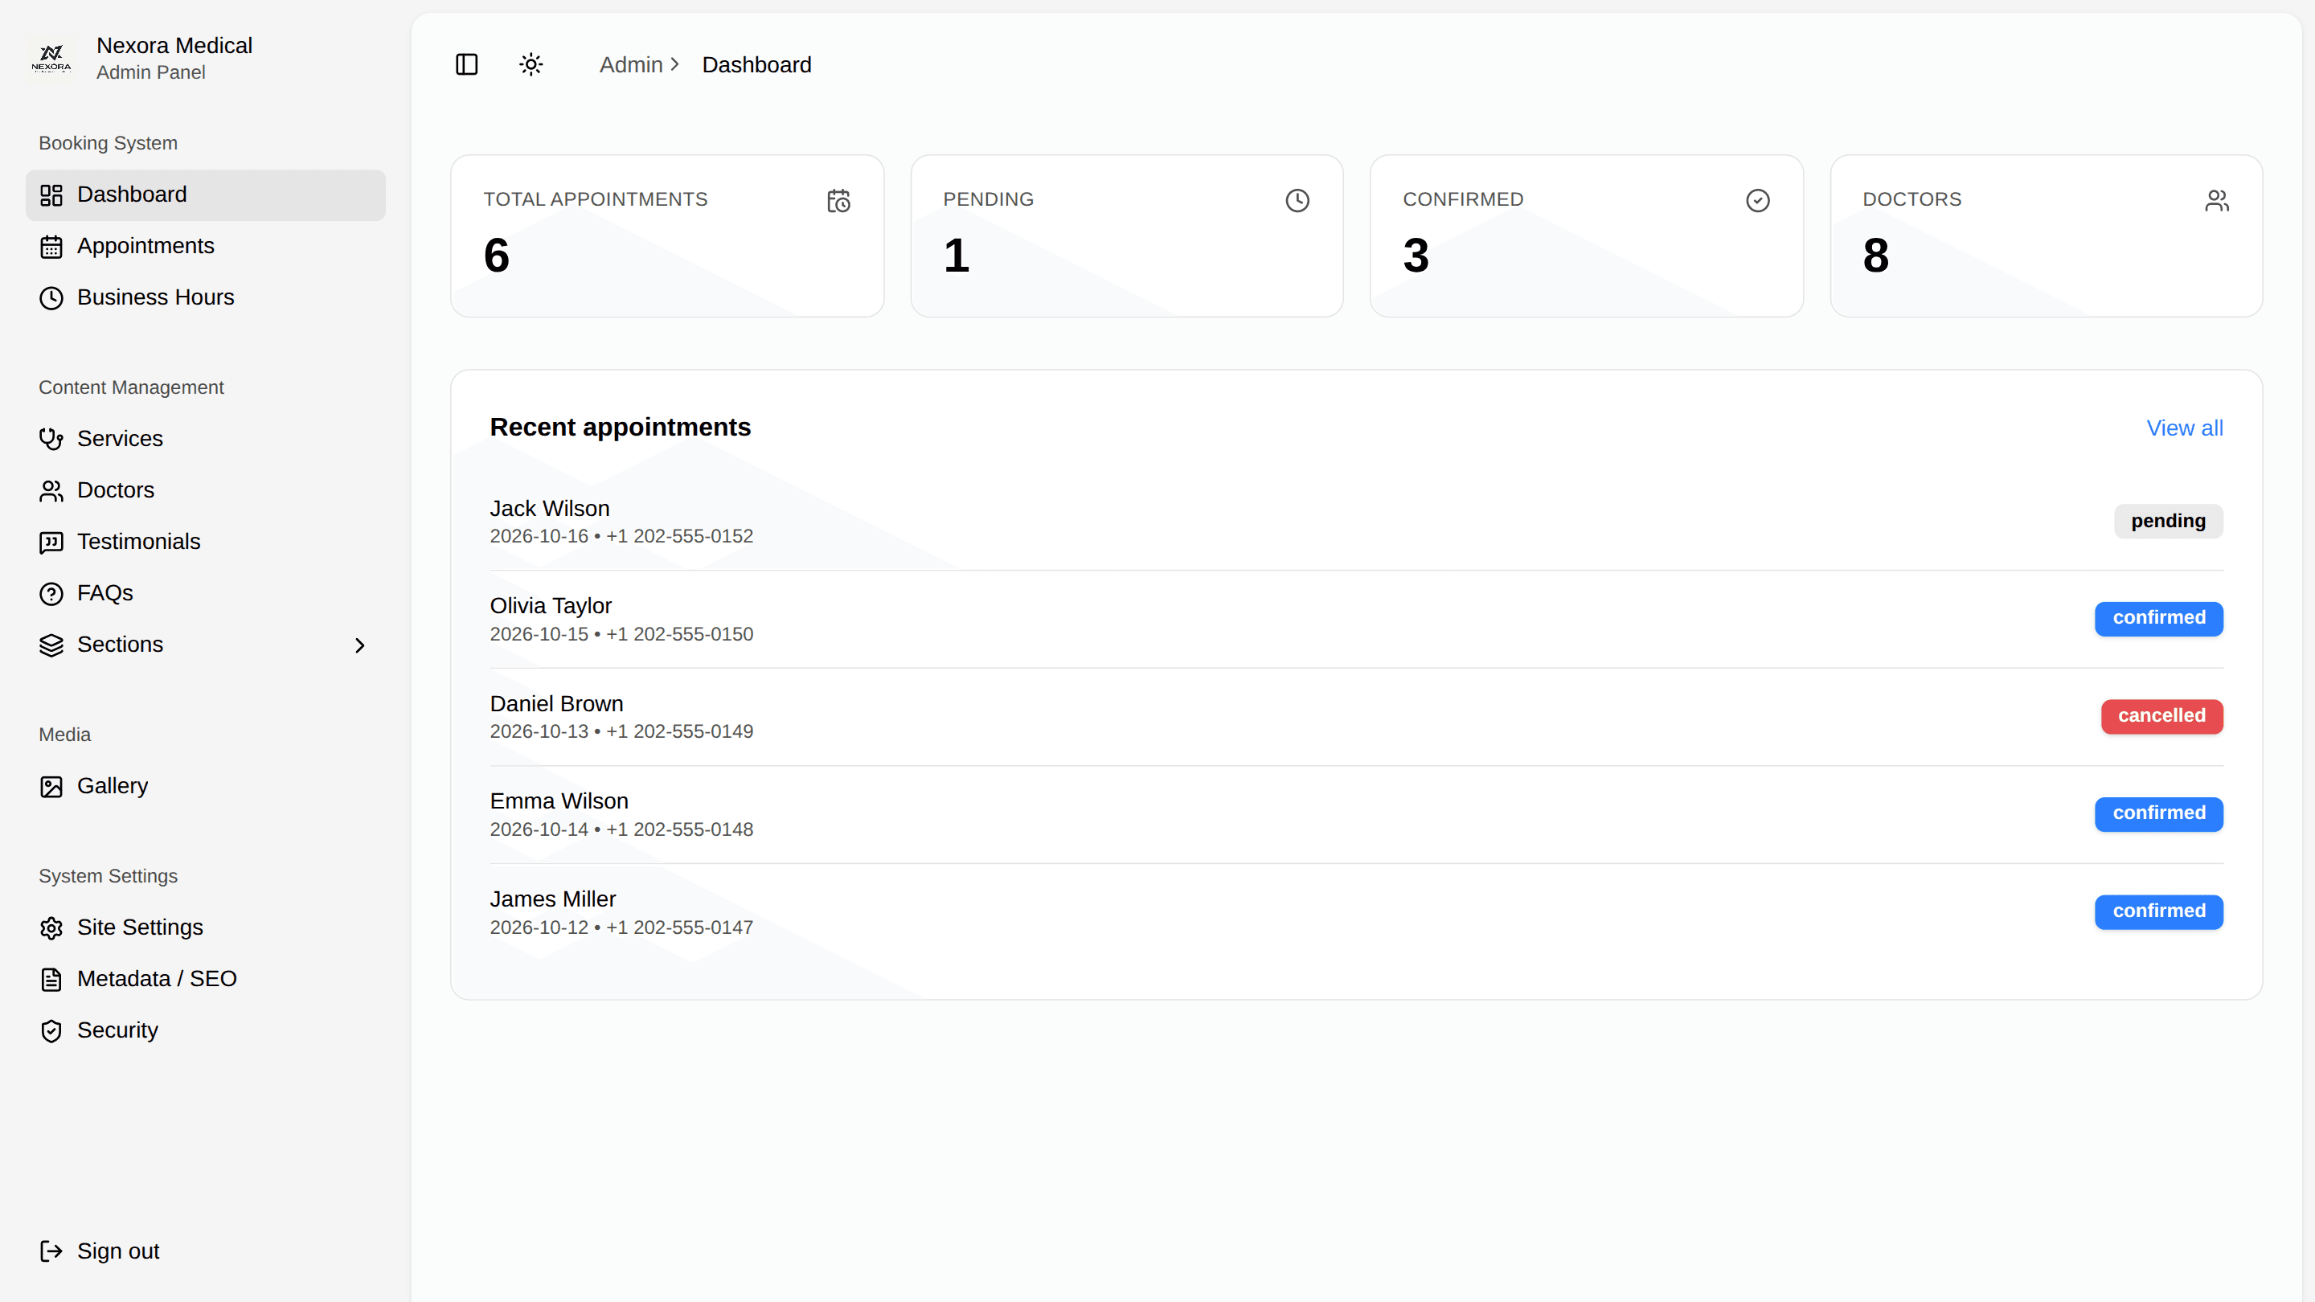Click the Gallery image icon
Image resolution: width=2315 pixels, height=1302 pixels.
(51, 786)
